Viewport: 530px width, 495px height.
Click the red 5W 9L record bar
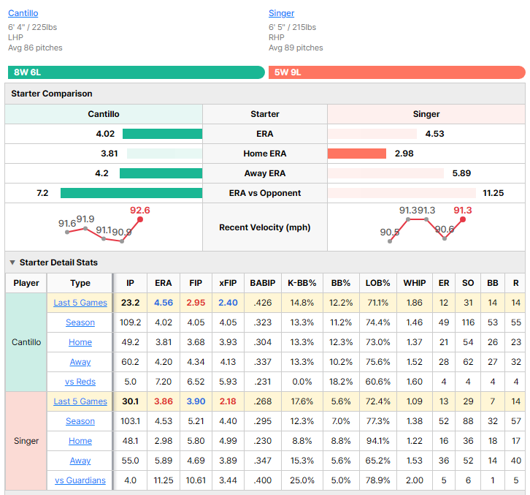(397, 72)
